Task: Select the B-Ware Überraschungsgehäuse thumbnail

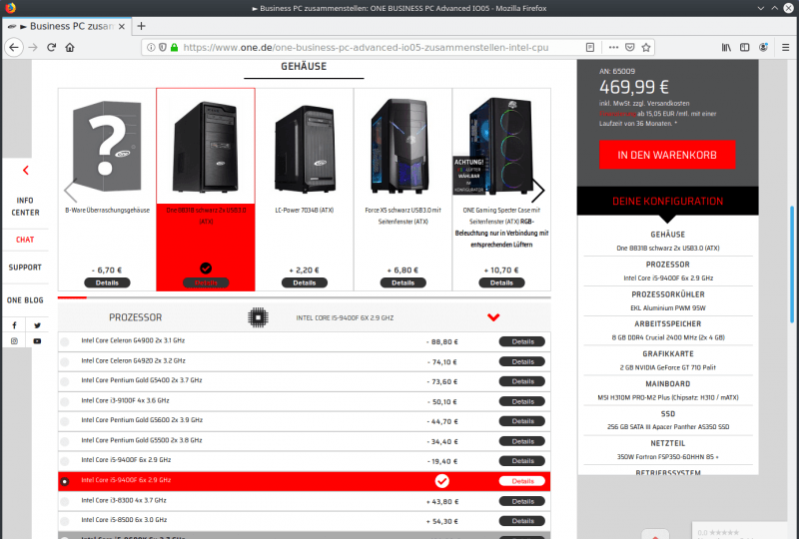Action: [x=107, y=146]
